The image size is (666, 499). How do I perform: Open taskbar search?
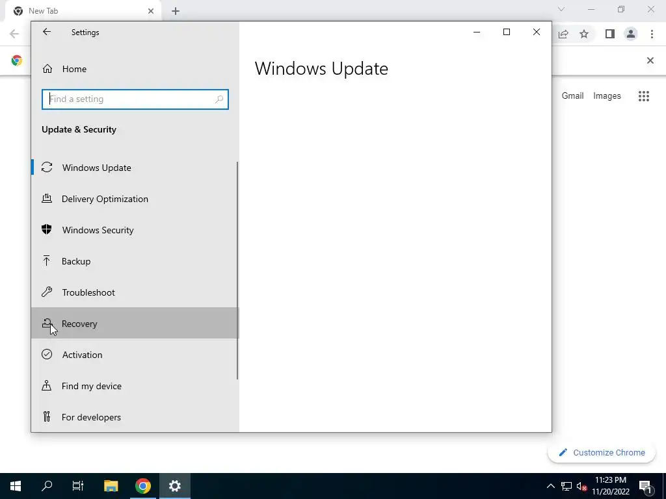[x=47, y=486]
